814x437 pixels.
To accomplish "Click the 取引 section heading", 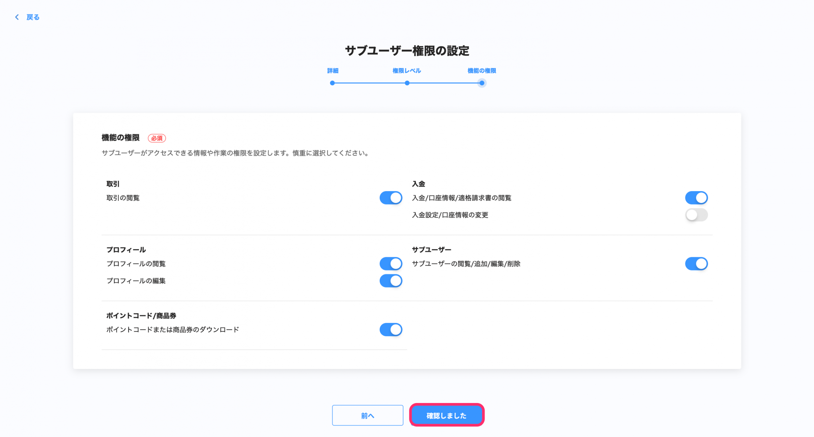I will (x=113, y=184).
